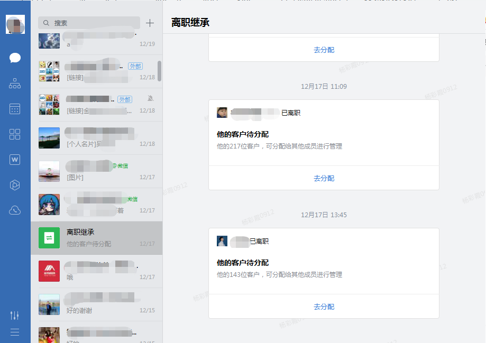Open the chat showing [个人名片] message
This screenshot has width=486, height=343.
click(x=96, y=138)
